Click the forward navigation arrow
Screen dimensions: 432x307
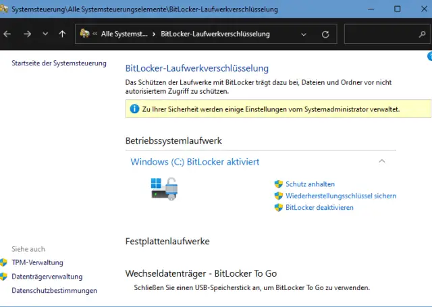click(x=27, y=34)
